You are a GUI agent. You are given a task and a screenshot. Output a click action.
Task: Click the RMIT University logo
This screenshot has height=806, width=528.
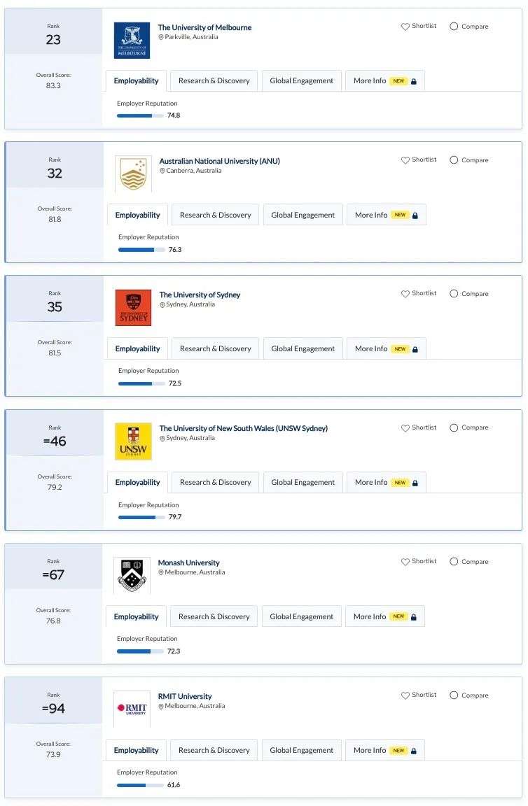tap(132, 709)
